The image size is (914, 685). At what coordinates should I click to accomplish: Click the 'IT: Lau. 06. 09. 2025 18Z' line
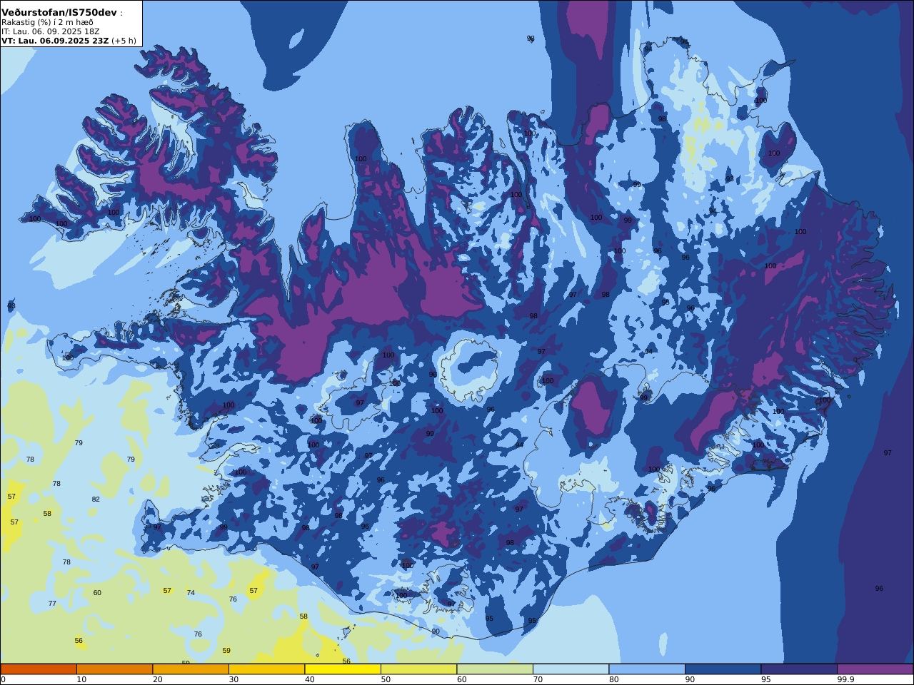click(x=50, y=31)
